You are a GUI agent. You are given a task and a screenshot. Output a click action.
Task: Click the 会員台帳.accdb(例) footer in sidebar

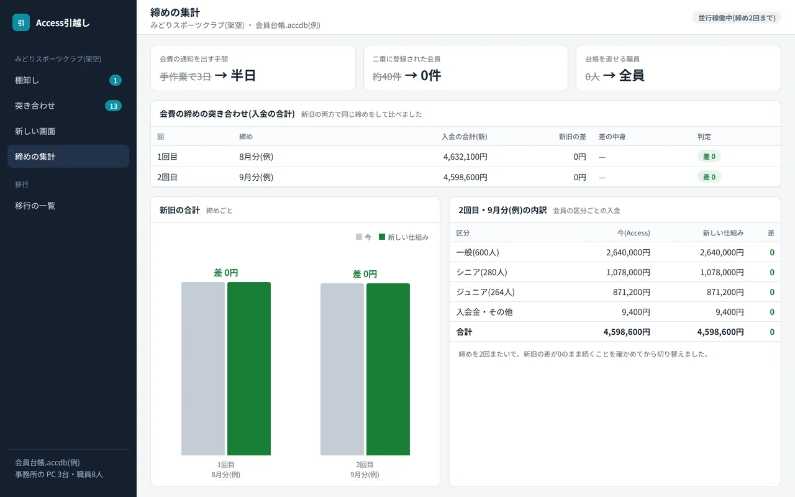[x=47, y=463]
